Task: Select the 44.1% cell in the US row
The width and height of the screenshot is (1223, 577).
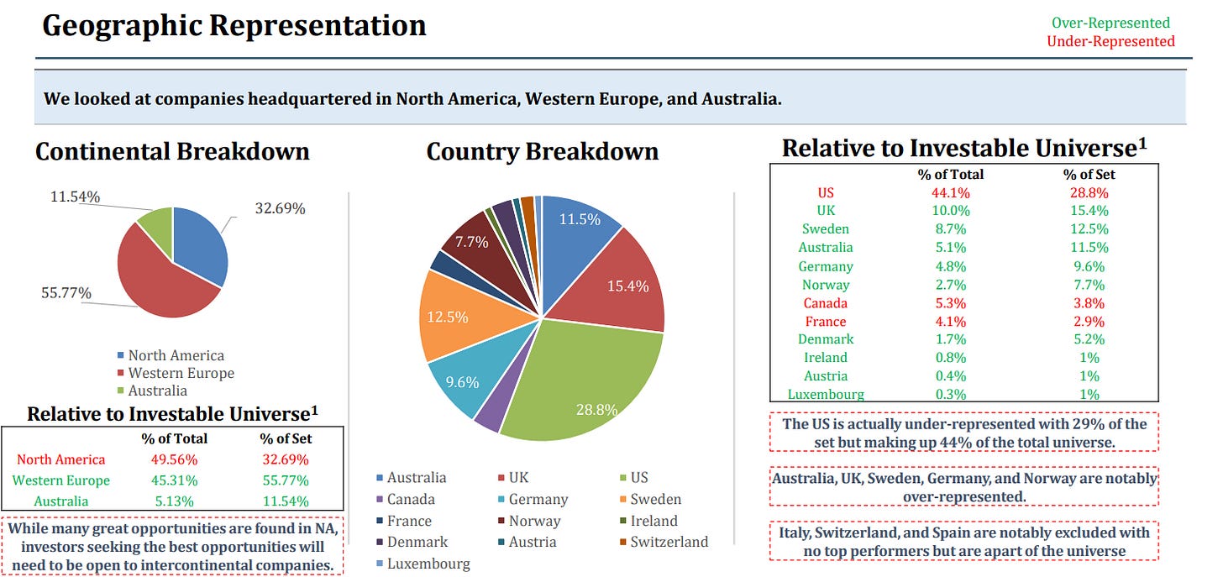Action: [950, 192]
